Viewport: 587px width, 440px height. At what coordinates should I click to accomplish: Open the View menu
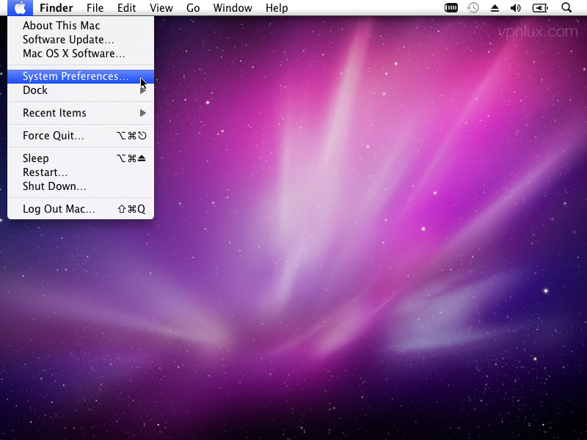tap(161, 8)
